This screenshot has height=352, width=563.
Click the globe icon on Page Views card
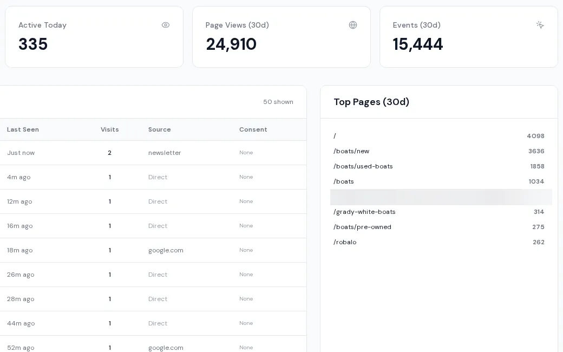click(353, 25)
